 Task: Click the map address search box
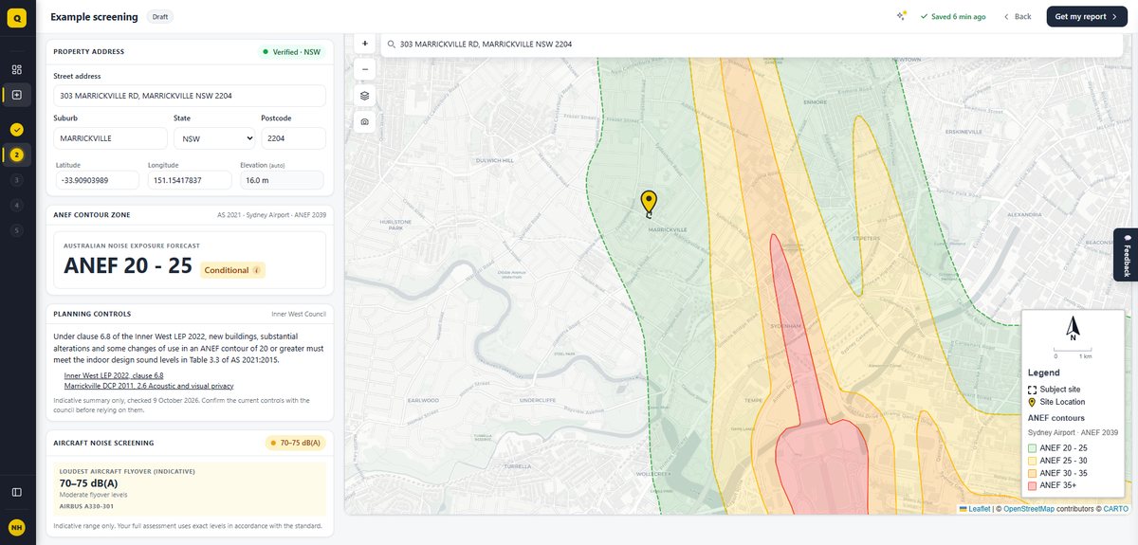click(x=751, y=44)
